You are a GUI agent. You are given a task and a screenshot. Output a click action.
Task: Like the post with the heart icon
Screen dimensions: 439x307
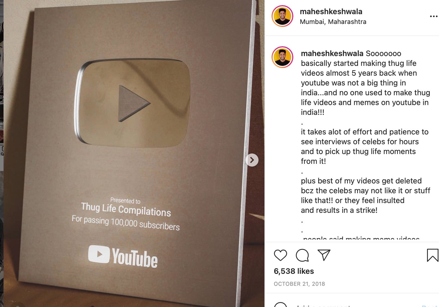(280, 255)
